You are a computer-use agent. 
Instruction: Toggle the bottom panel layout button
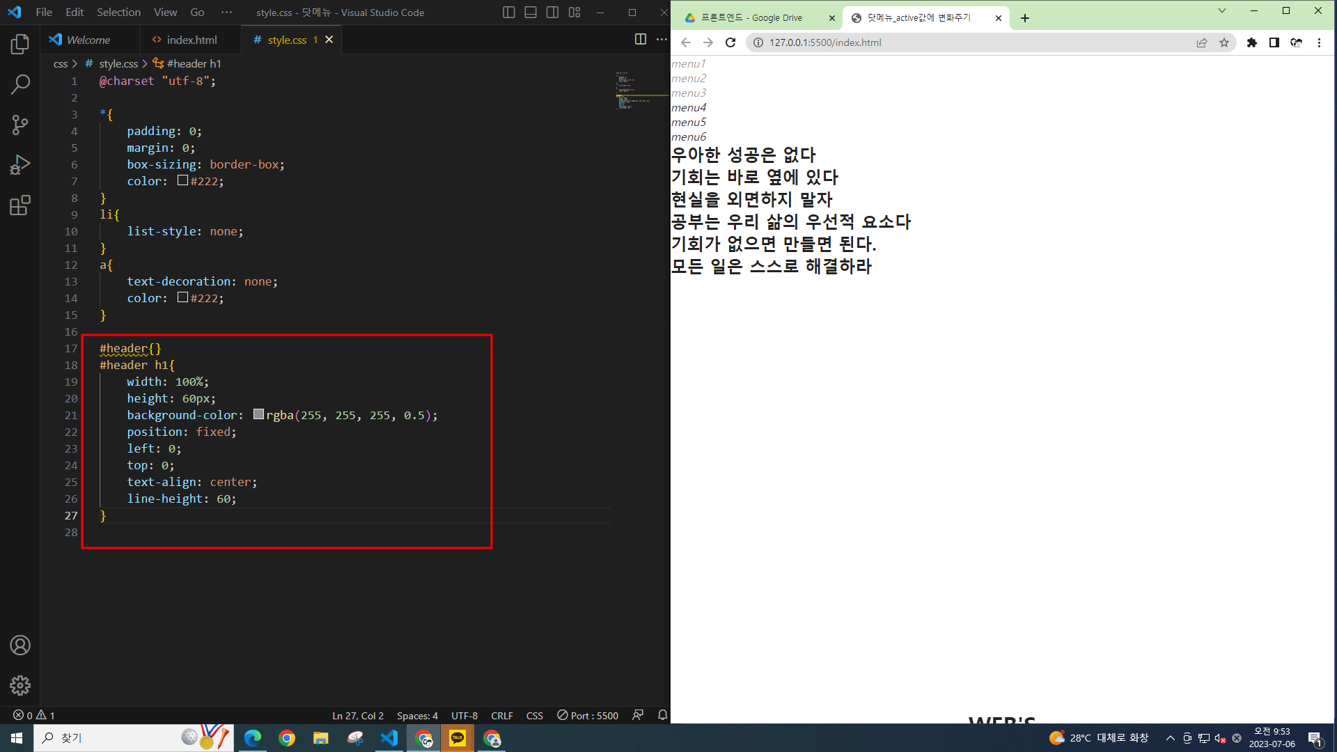(x=531, y=13)
